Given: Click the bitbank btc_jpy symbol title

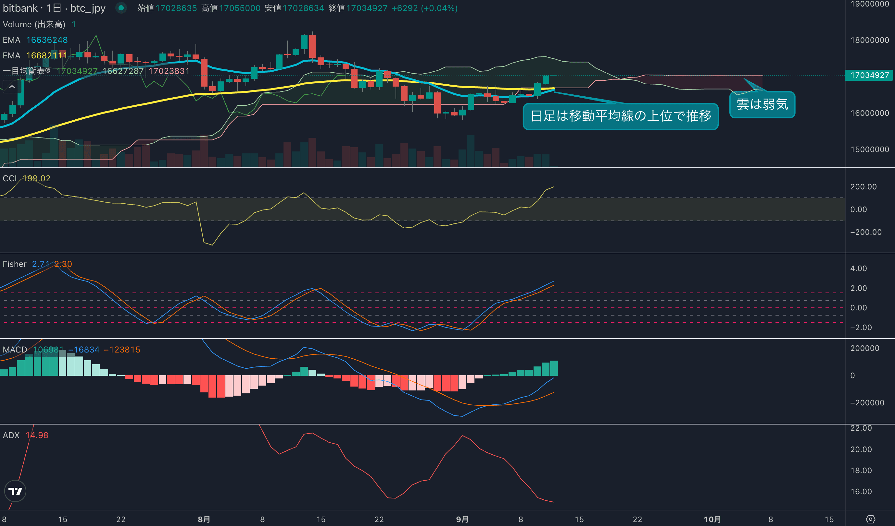Looking at the screenshot, I should (54, 8).
